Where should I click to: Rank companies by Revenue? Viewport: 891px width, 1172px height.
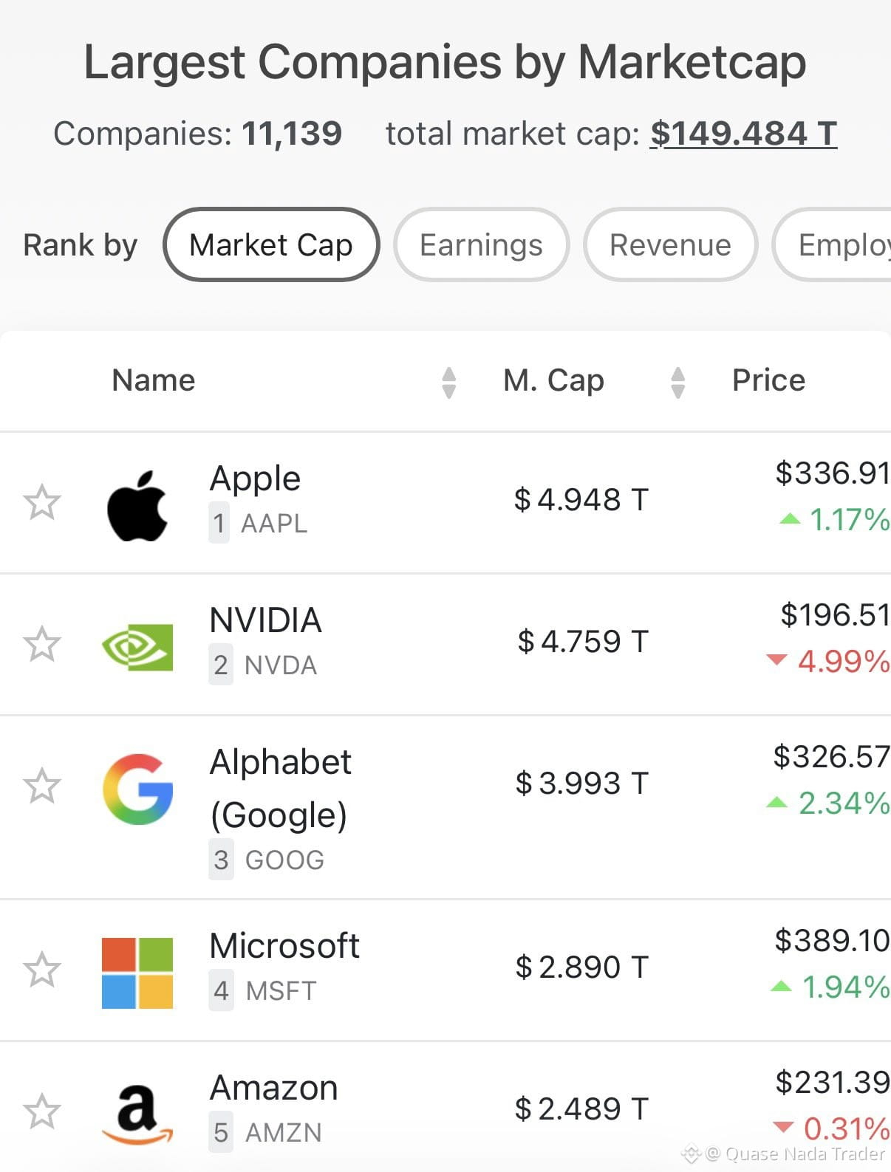(x=670, y=244)
